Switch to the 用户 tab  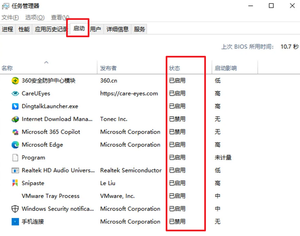coord(95,29)
